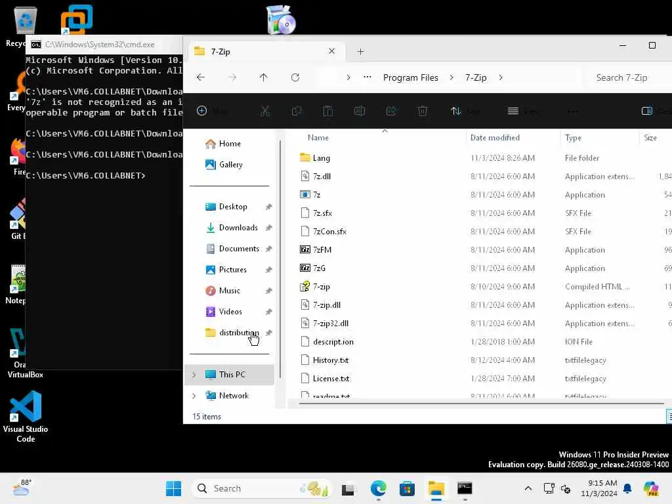Click the pin icon beside Downloads
672x504 pixels.
tap(268, 228)
